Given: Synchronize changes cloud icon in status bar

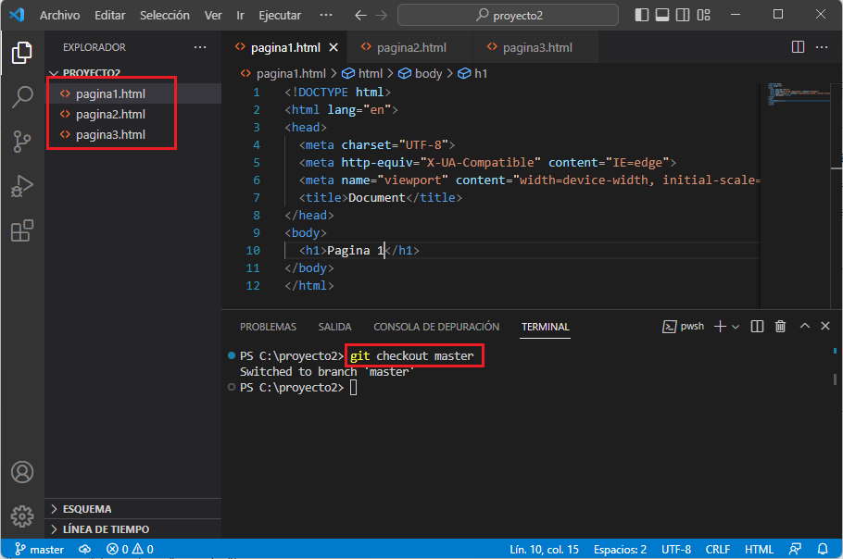Looking at the screenshot, I should point(84,549).
